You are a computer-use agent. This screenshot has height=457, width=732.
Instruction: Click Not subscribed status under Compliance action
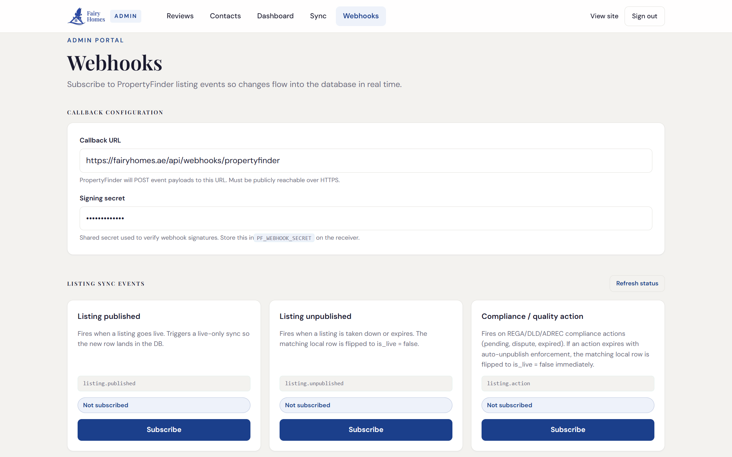pos(568,405)
